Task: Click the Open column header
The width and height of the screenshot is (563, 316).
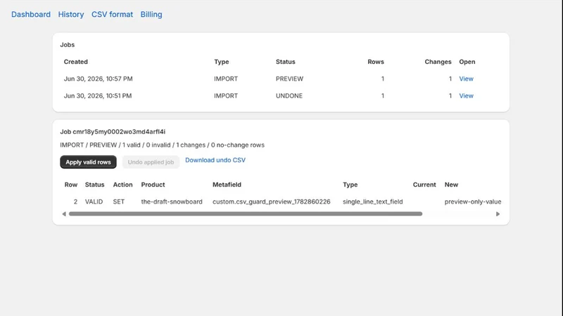Action: click(x=467, y=62)
